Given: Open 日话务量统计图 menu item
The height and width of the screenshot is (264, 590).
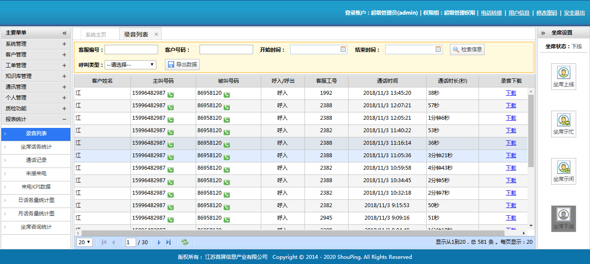Looking at the screenshot, I should (36, 200).
